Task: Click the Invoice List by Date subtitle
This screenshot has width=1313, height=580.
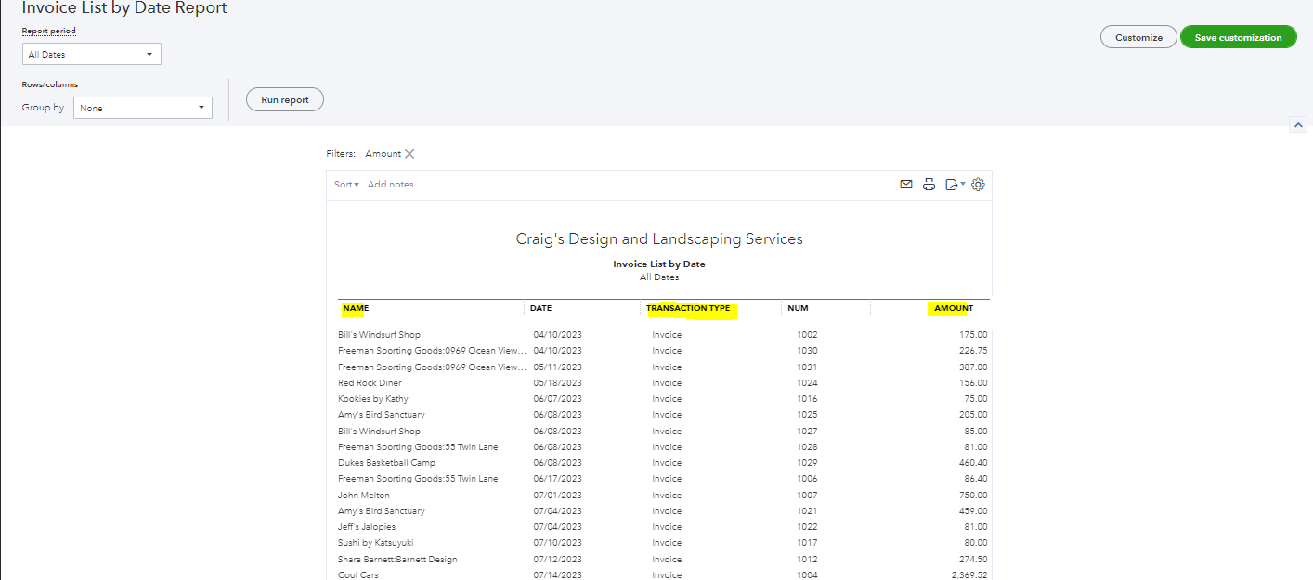Action: coord(659,264)
